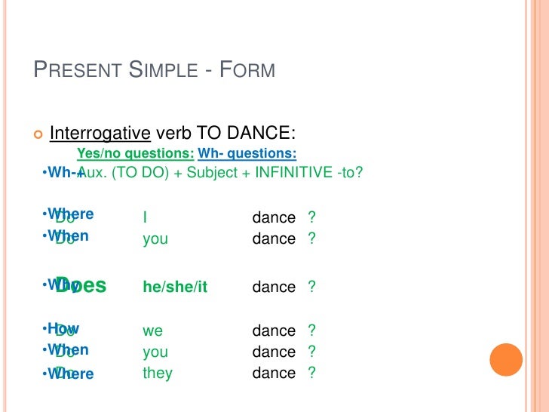Screen dimensions: 549x412
Task: Select the slide title 'Present Simple - Form'
Action: (154, 69)
